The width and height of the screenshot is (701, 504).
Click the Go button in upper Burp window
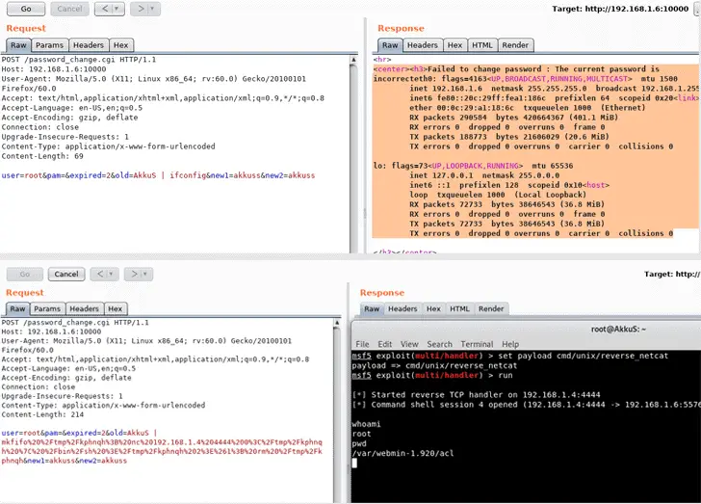coord(26,9)
